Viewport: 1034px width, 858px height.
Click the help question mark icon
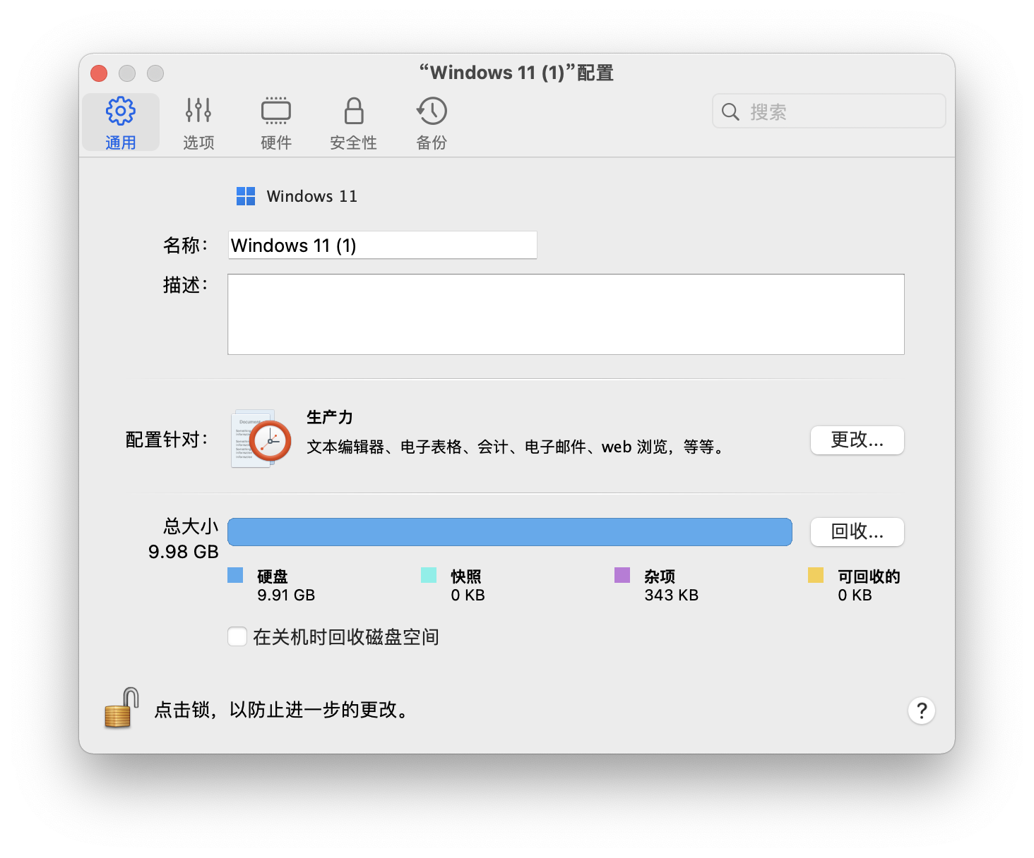tap(921, 711)
